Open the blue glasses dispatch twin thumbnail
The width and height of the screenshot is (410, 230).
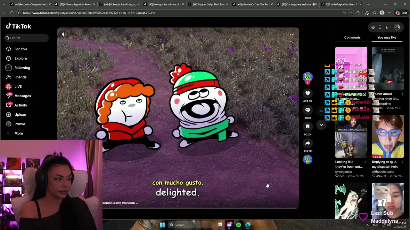[388, 136]
